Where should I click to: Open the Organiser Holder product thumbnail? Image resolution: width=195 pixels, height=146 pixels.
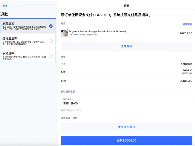tap(64, 33)
